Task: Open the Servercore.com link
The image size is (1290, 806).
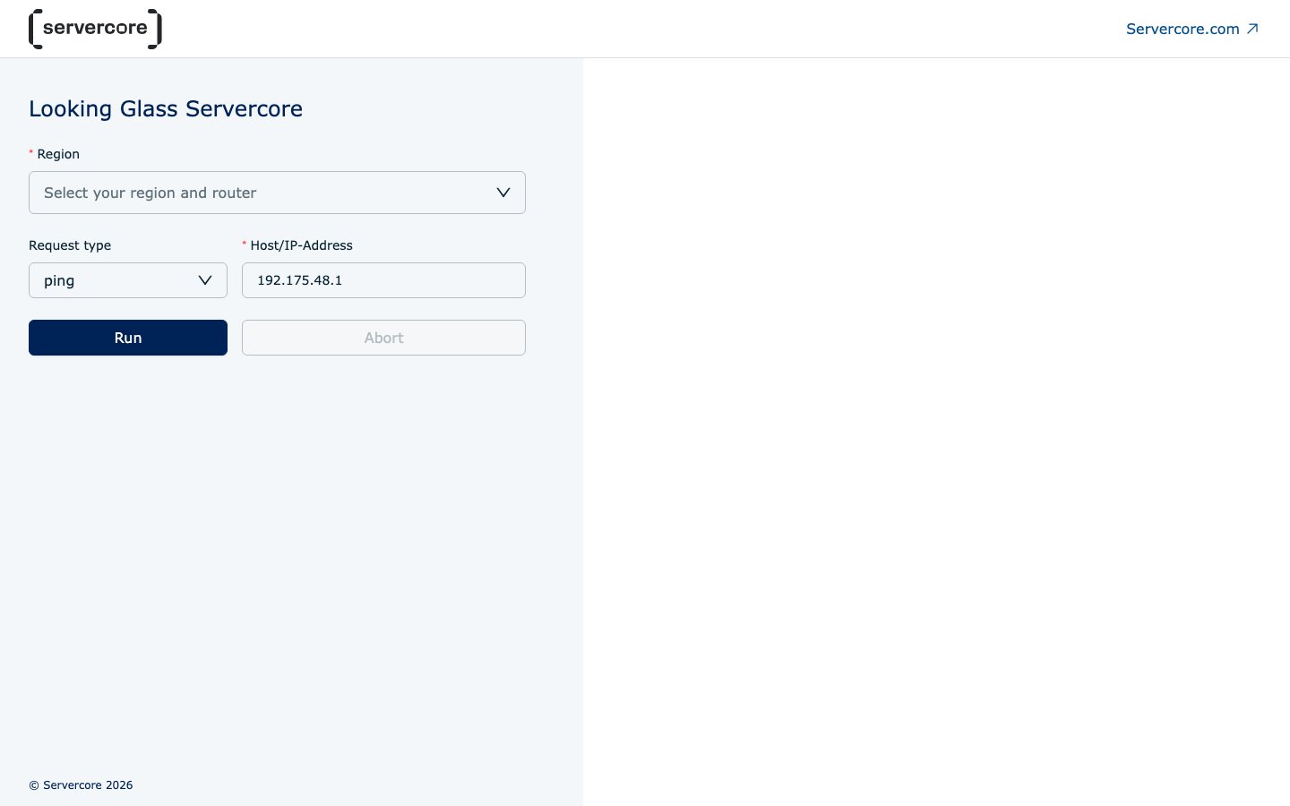Action: [1192, 29]
